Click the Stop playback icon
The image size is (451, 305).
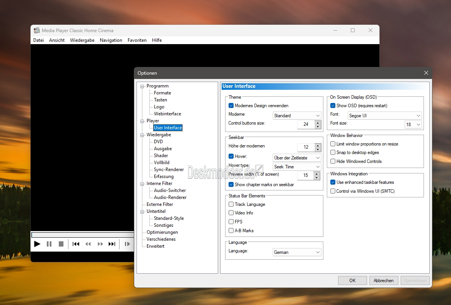tap(61, 244)
